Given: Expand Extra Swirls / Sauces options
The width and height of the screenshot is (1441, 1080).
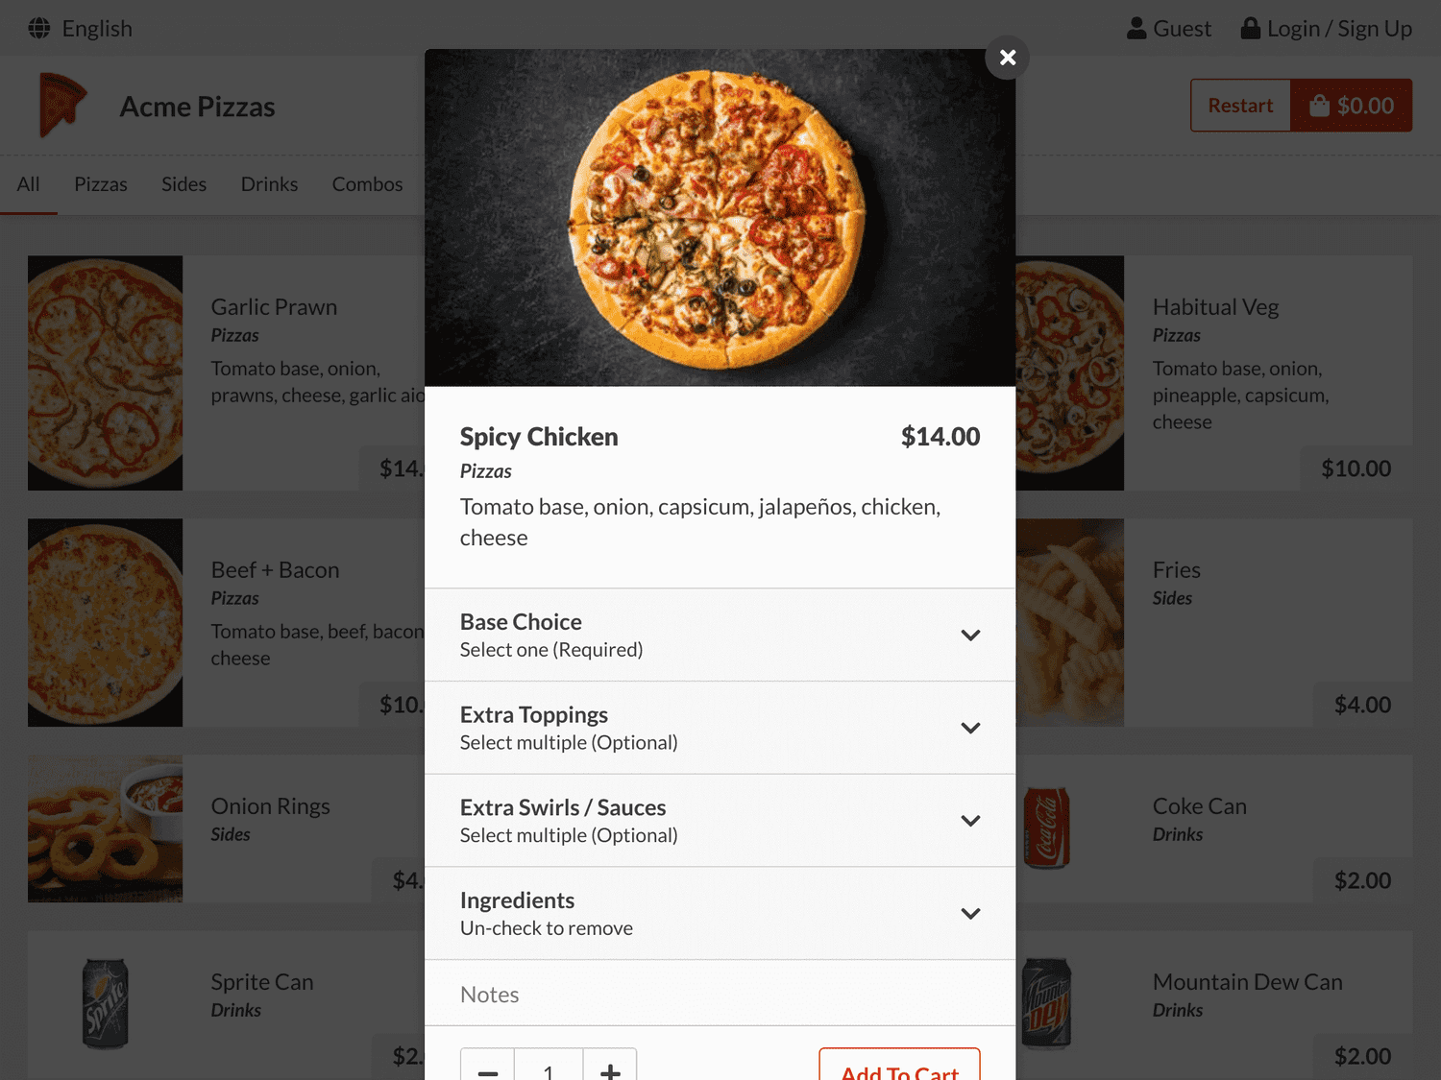Looking at the screenshot, I should coord(720,821).
